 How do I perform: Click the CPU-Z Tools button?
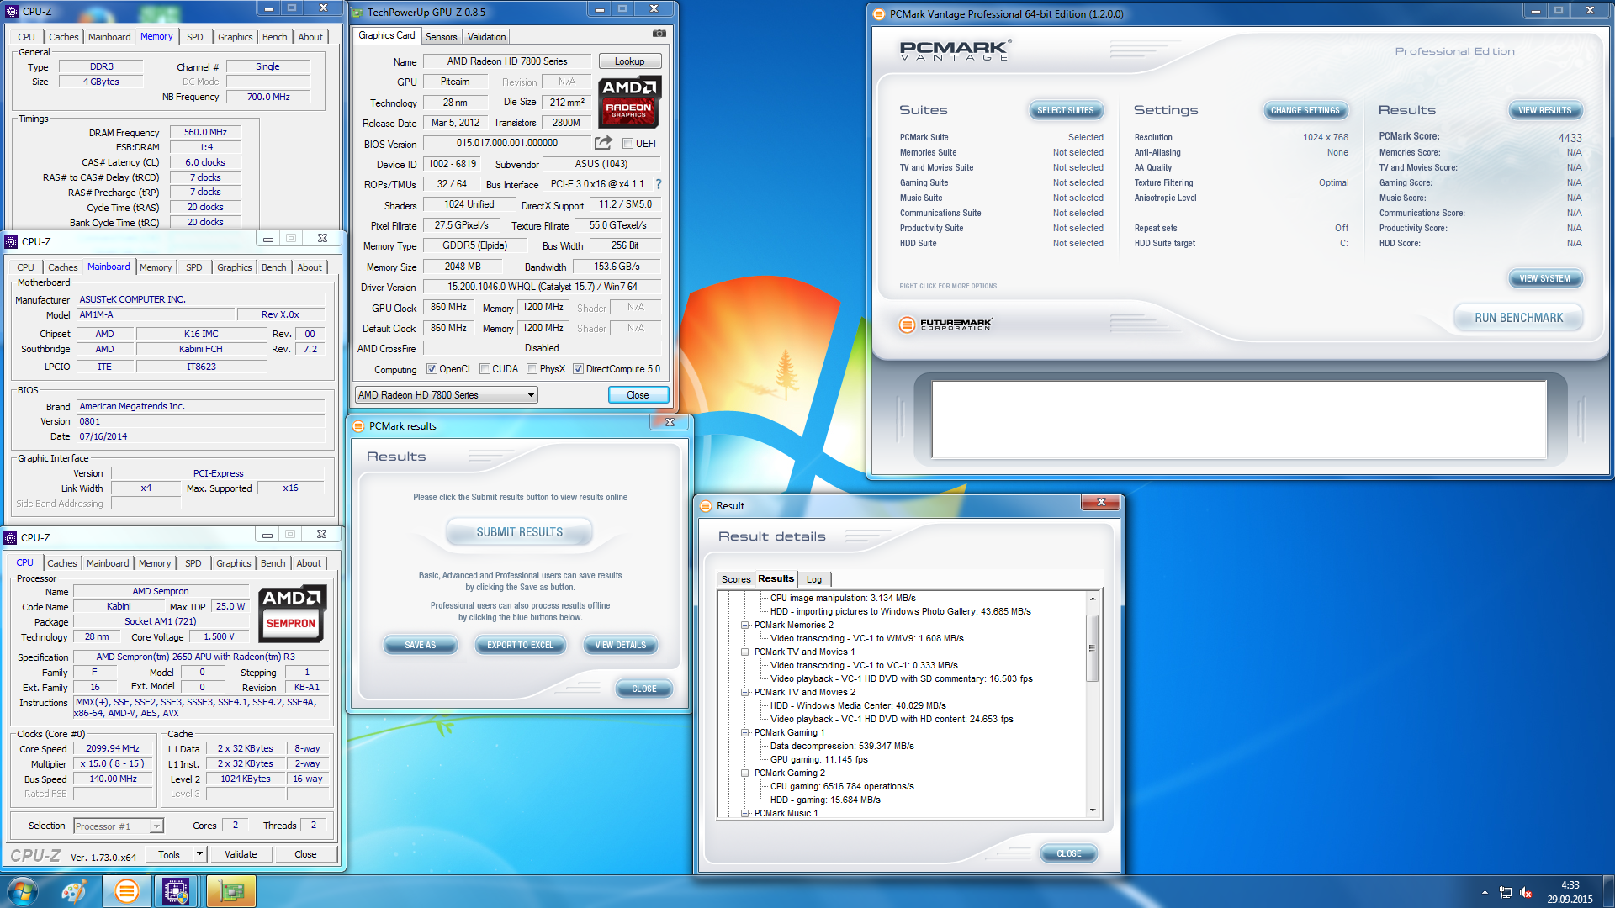tap(168, 854)
